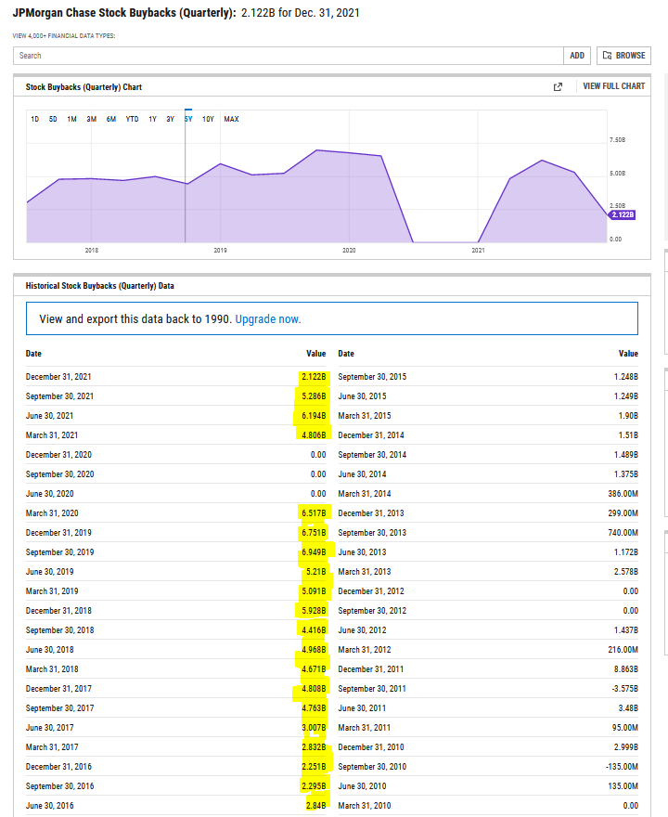Select the 6M chart range

point(111,119)
